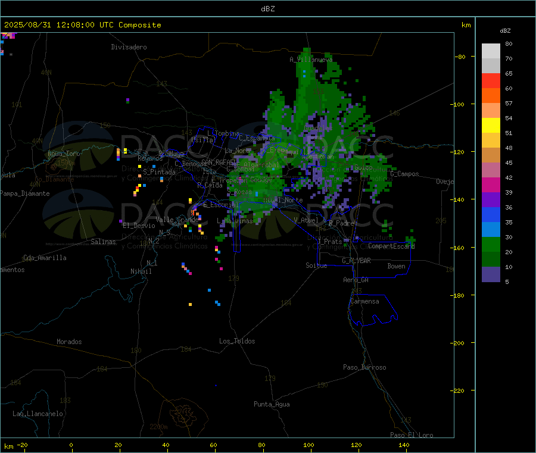Click the timestamp '2025/08/31 12:08:00 UTC Composite'
Image resolution: width=536 pixels, height=453 pixels.
pos(82,25)
